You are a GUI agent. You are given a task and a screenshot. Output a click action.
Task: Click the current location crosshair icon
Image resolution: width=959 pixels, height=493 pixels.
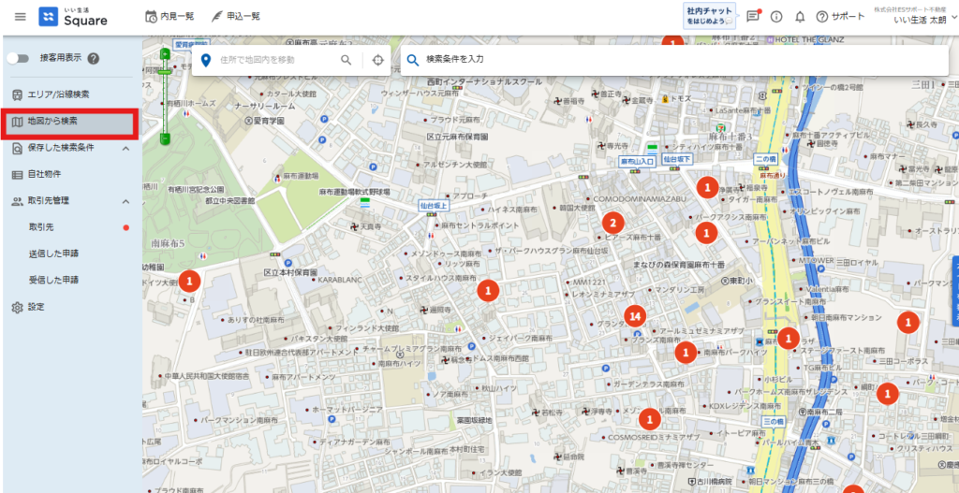click(x=377, y=60)
